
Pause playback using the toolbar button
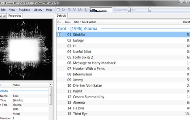coord(69,10)
